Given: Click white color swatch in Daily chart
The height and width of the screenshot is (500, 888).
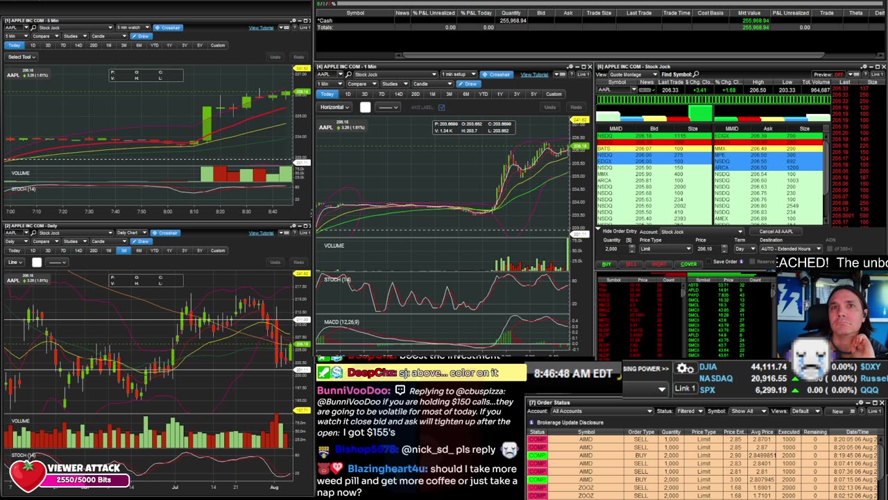Looking at the screenshot, I should coord(37,262).
